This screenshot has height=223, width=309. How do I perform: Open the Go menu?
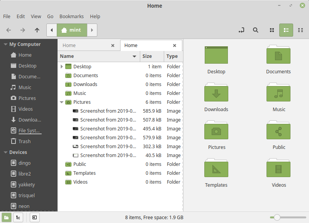[x=50, y=17]
